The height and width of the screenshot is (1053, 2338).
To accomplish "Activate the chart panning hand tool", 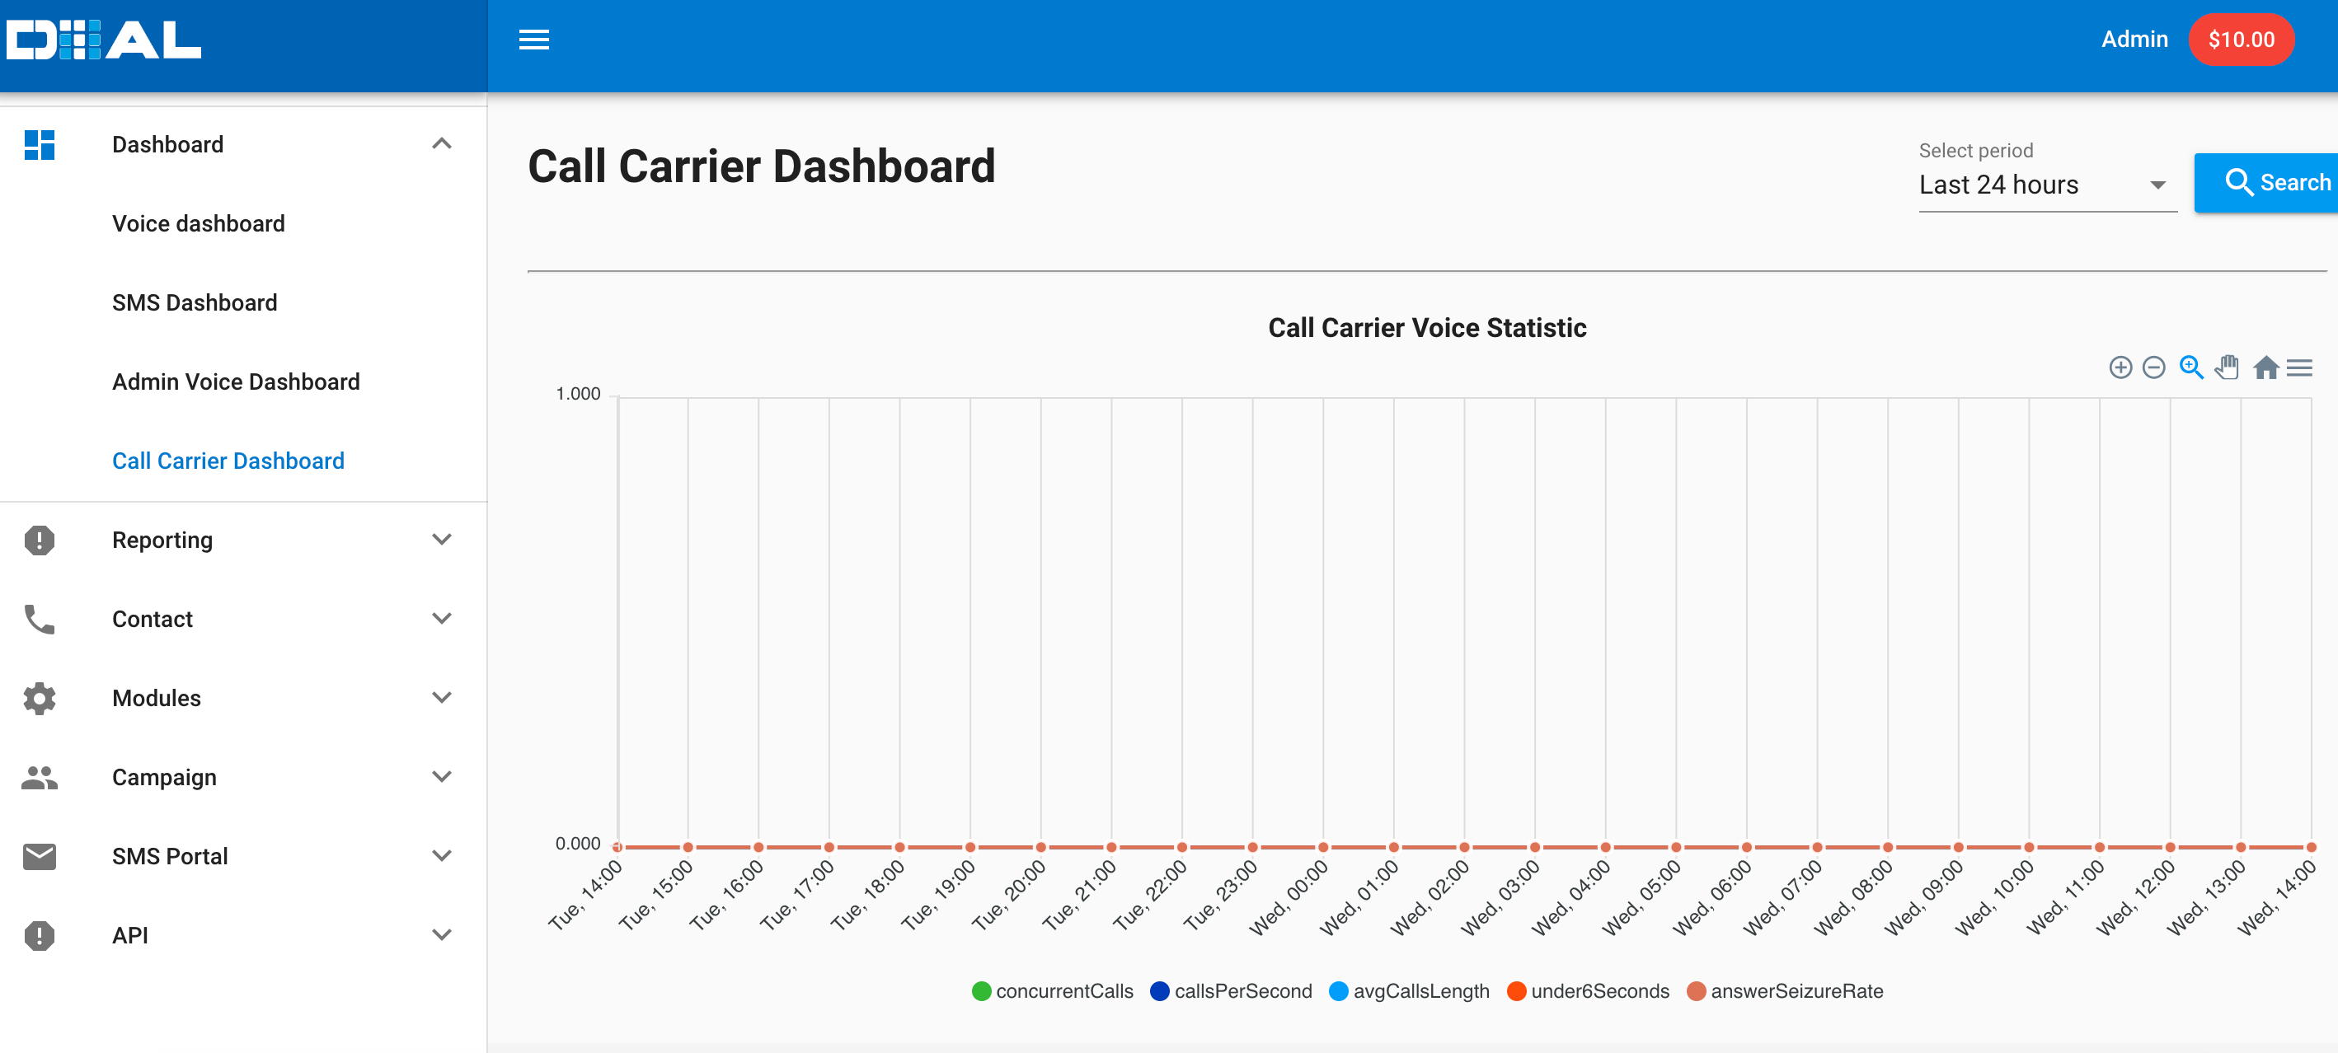I will 2228,367.
